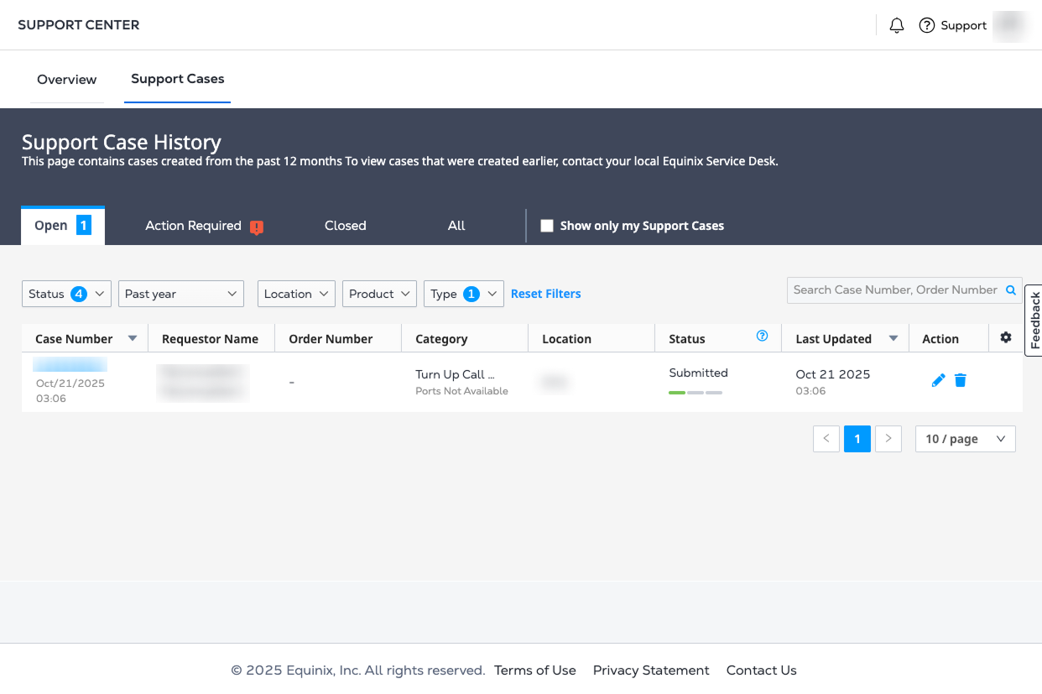Screen dimensions: 1042x694
Task: Open the Support help icon
Action: pos(927,25)
